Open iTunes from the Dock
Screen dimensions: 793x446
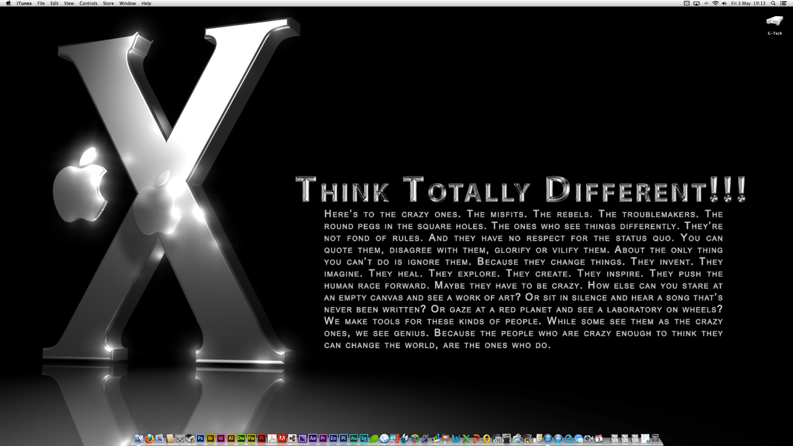548,438
